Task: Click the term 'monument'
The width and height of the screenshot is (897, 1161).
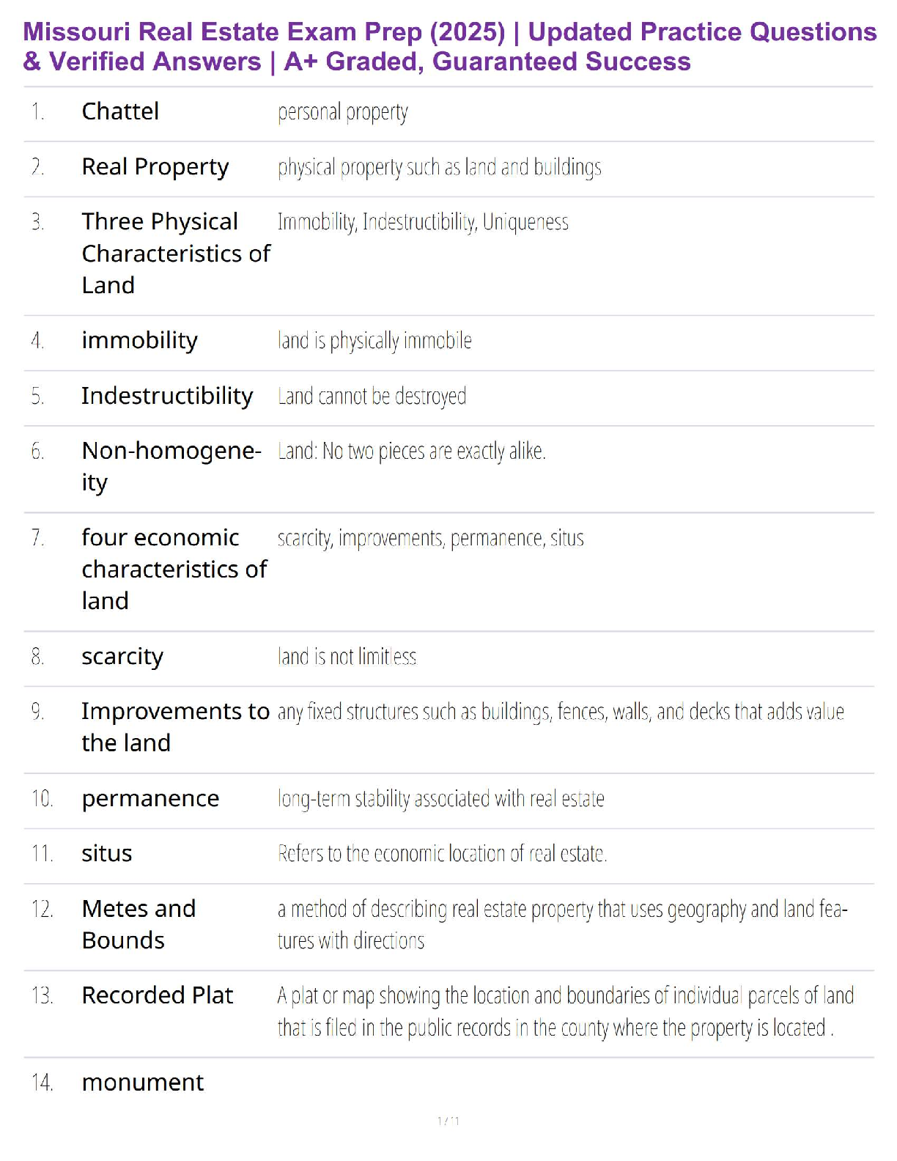Action: pos(143,1083)
